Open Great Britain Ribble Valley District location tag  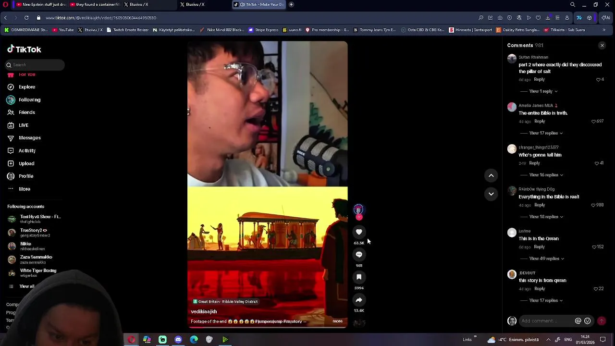pyautogui.click(x=225, y=302)
